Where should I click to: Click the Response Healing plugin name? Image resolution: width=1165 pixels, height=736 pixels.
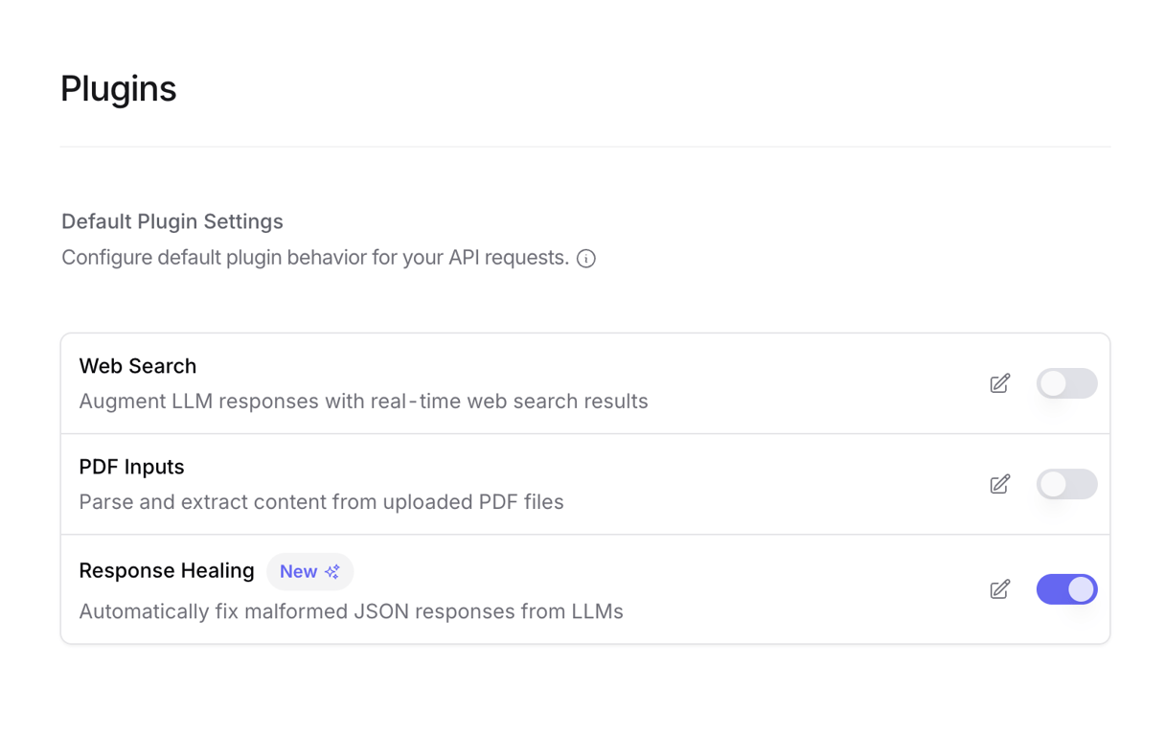(x=167, y=570)
